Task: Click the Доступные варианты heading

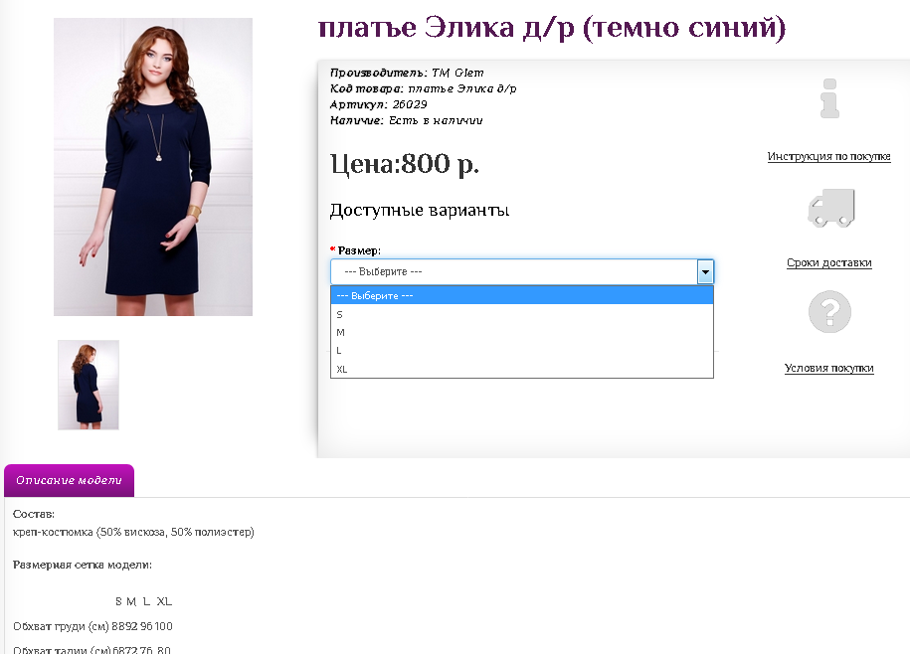Action: [420, 210]
